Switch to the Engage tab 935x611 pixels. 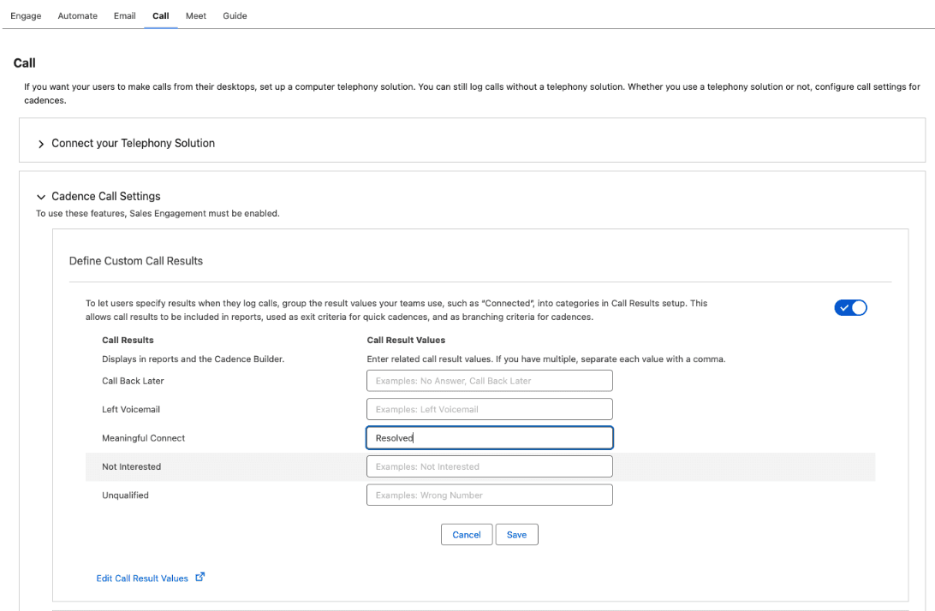26,15
